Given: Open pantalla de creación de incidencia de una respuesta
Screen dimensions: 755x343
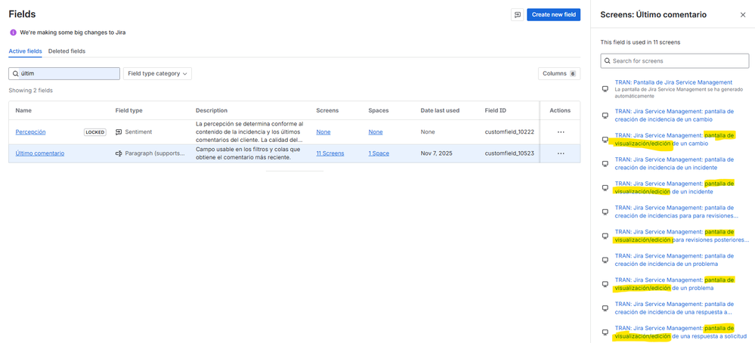Looking at the screenshot, I should 674,308.
